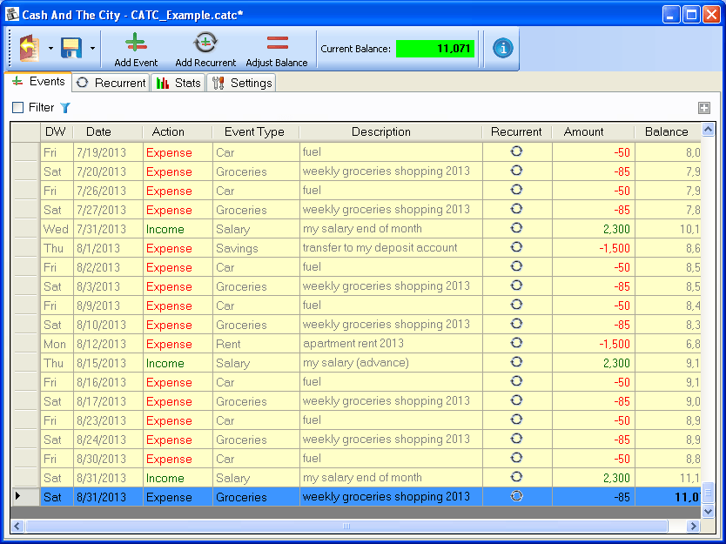Click the Event Type column header
726x544 pixels.
pyautogui.click(x=254, y=132)
